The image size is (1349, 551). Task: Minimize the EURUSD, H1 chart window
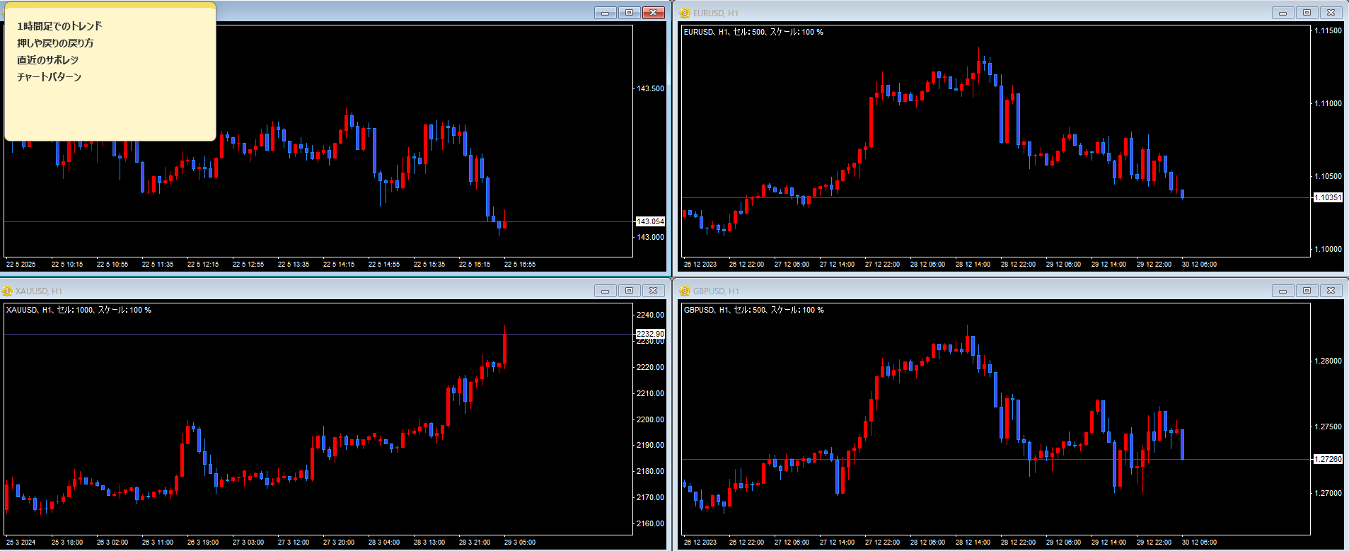pos(1283,13)
